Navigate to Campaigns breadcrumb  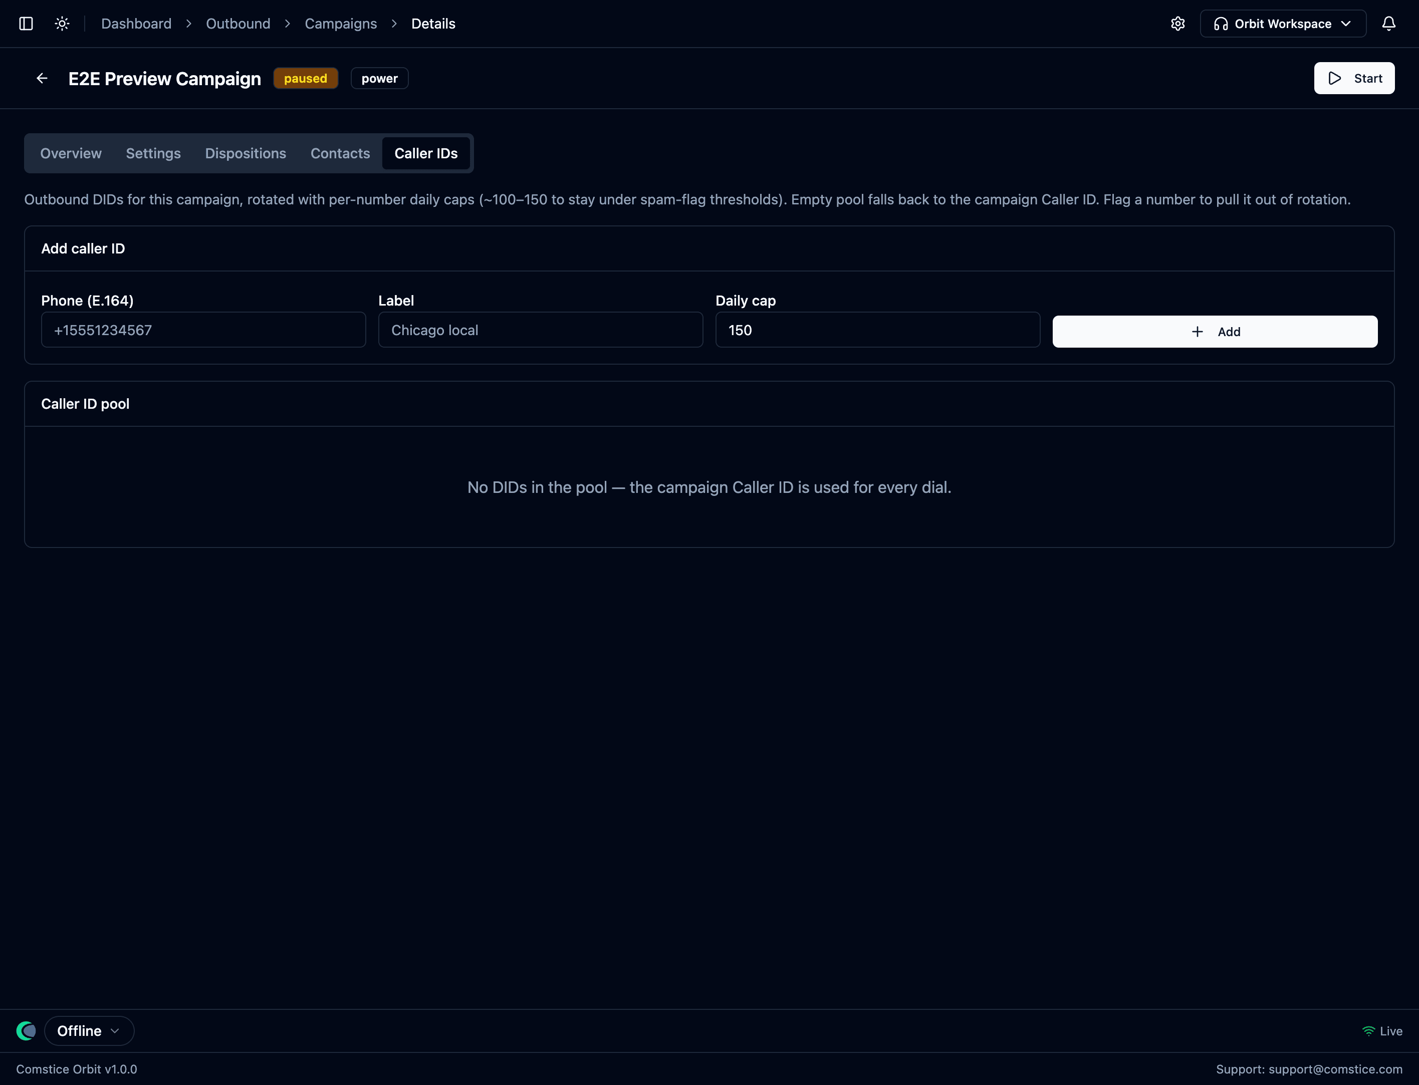pyautogui.click(x=340, y=24)
